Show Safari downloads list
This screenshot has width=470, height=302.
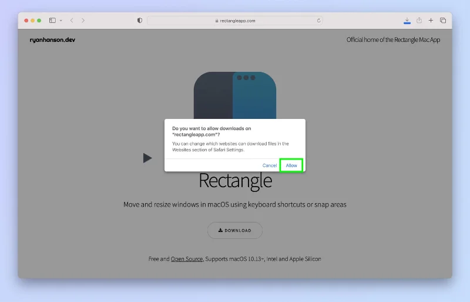pyautogui.click(x=407, y=21)
